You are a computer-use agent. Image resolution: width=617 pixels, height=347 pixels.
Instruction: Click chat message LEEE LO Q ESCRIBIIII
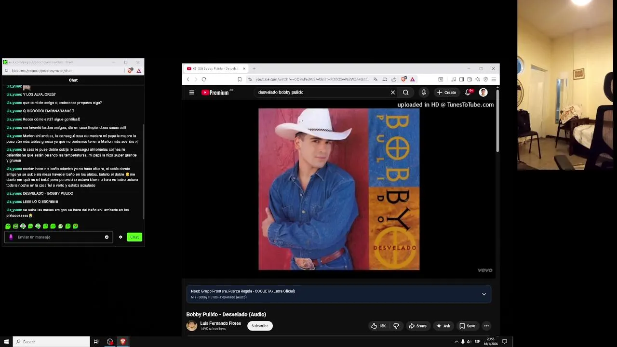point(40,201)
